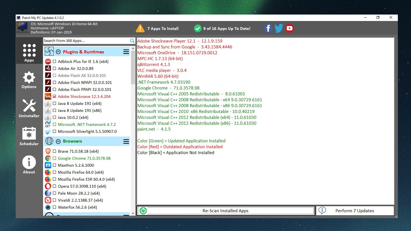The image size is (411, 231).
Task: Open the About section
Action: pos(29,165)
